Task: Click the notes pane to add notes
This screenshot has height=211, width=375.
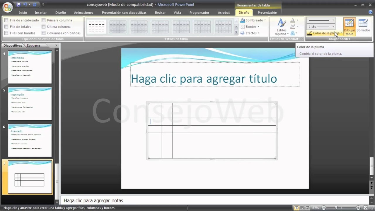Action: point(215,200)
